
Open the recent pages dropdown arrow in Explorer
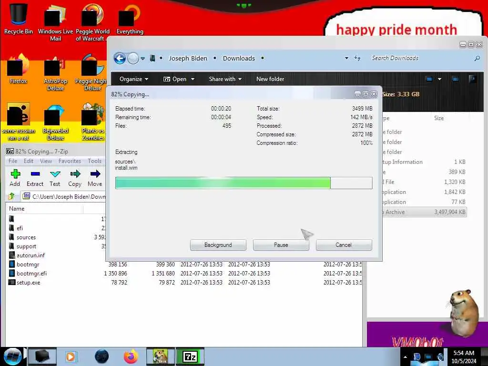click(x=142, y=59)
